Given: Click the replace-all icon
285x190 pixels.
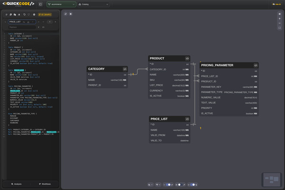Looking at the screenshot, I should [43, 27].
